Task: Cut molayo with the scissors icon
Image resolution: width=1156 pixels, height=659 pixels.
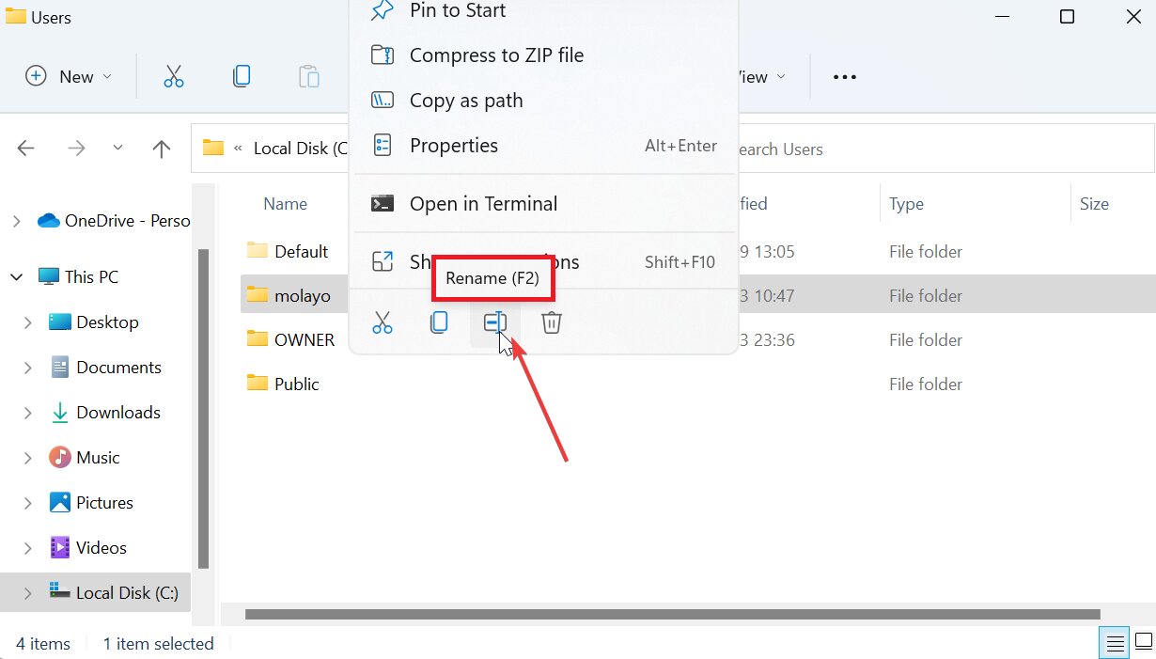Action: click(x=383, y=322)
